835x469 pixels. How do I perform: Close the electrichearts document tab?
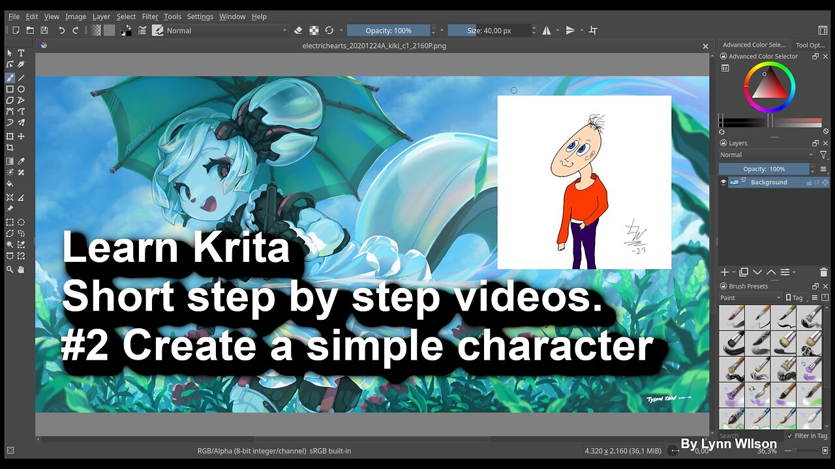pos(705,46)
